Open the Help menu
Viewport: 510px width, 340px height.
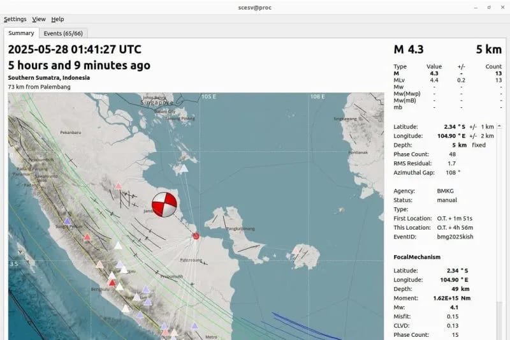[x=58, y=19]
